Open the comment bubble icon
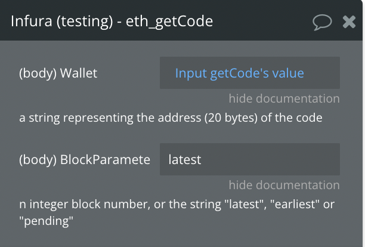 point(322,22)
